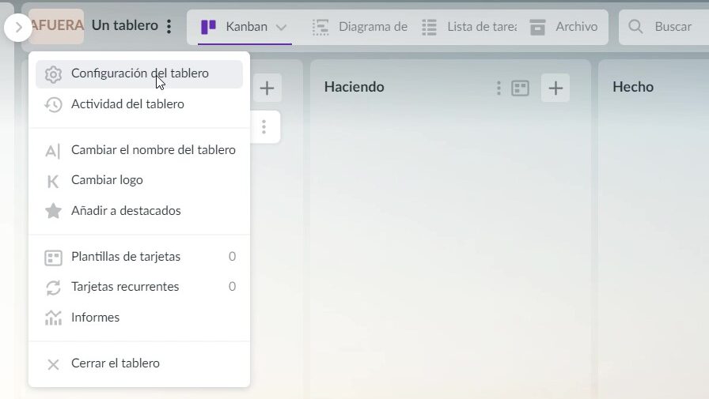Click the history clock icon
Viewport: 709px width, 399px height.
point(53,105)
